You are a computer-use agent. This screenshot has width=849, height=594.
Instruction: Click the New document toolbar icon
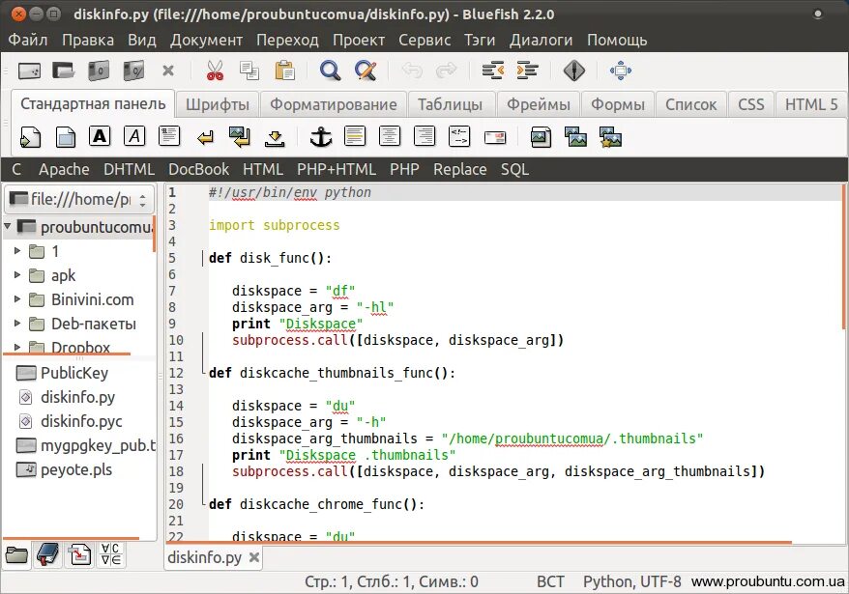pos(29,71)
